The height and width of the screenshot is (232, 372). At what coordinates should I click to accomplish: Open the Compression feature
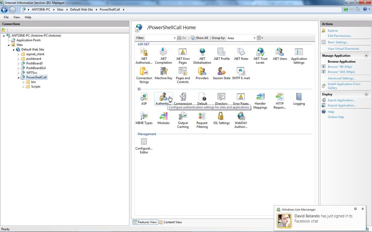pos(183,99)
